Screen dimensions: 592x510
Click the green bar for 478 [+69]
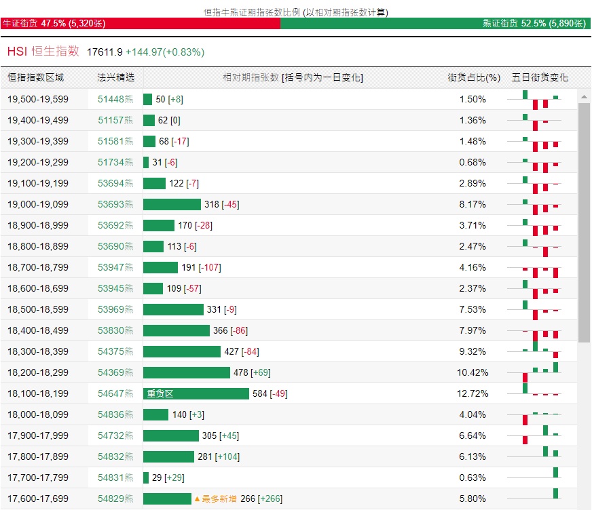pos(187,373)
